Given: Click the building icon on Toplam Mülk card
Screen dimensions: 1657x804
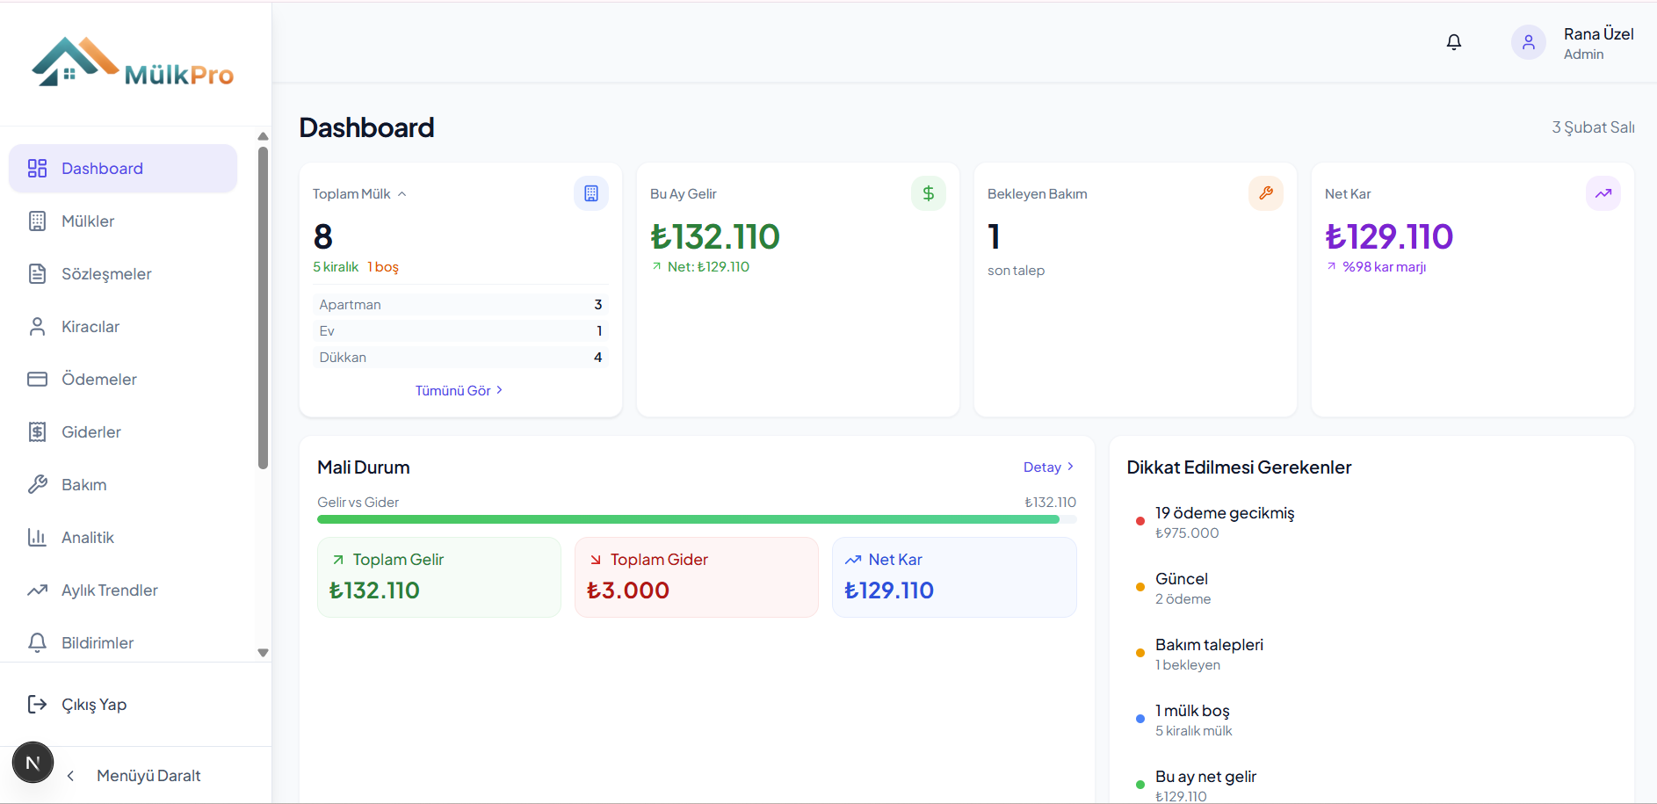Looking at the screenshot, I should [x=590, y=193].
